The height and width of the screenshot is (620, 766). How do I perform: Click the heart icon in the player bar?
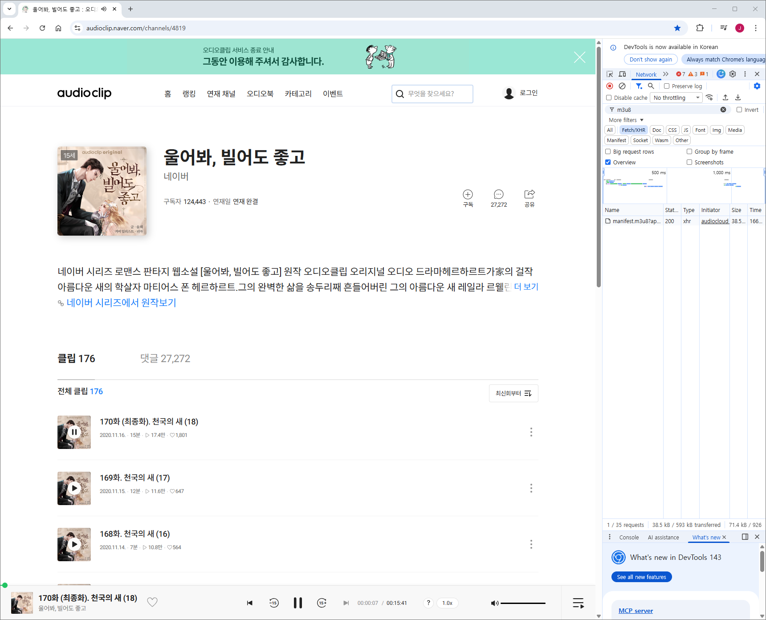point(152,602)
